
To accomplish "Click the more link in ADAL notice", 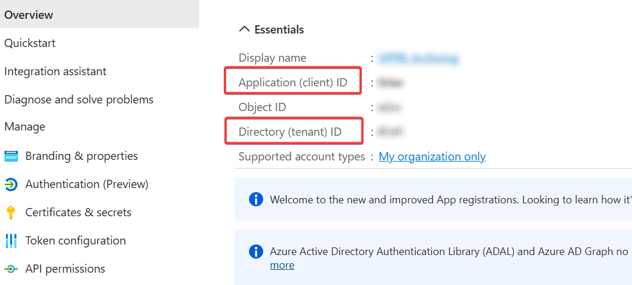I will coord(282,265).
